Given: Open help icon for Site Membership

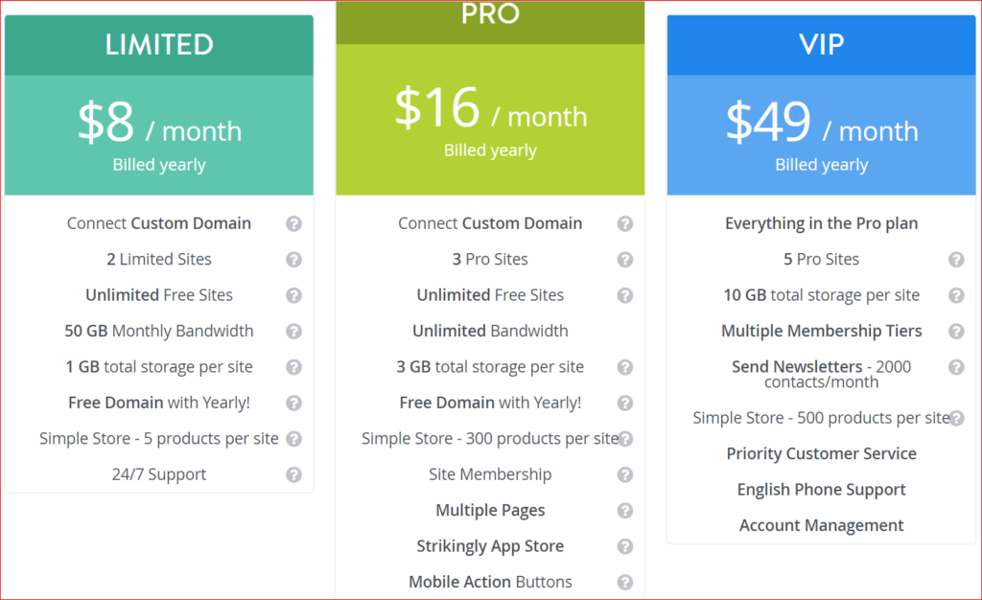Looking at the screenshot, I should point(625,474).
